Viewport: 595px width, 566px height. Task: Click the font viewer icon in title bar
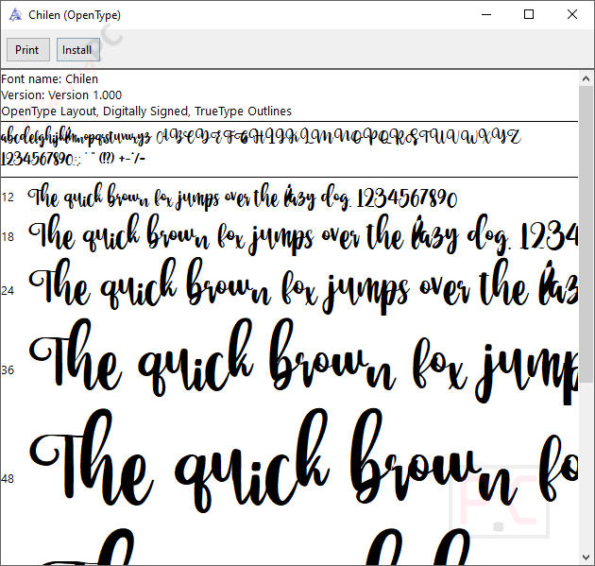coord(15,15)
